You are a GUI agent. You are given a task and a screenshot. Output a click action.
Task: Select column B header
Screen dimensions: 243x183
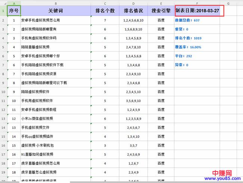[x=56, y=3]
